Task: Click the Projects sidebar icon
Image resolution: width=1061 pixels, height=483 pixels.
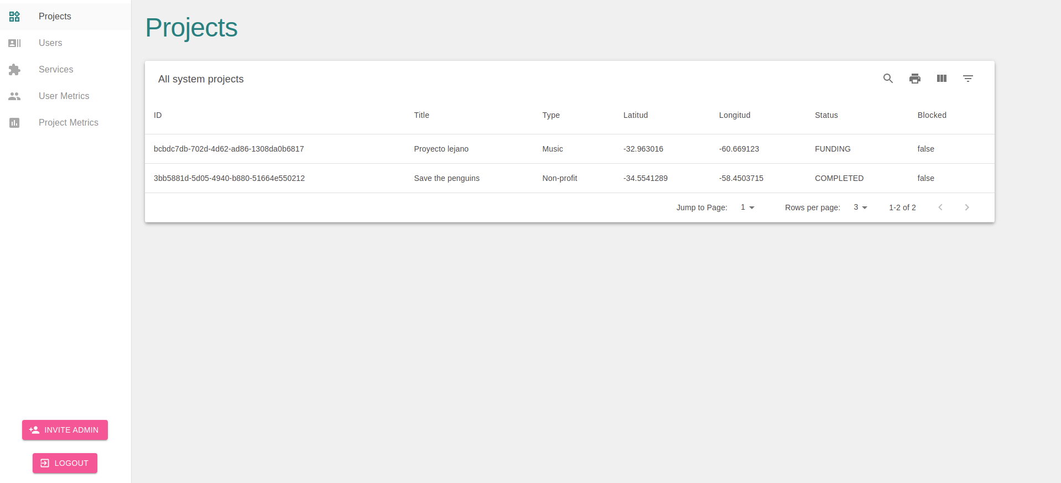Action: [14, 17]
